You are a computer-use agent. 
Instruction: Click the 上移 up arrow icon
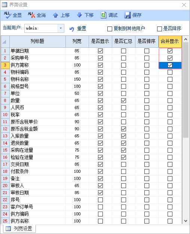55,15
